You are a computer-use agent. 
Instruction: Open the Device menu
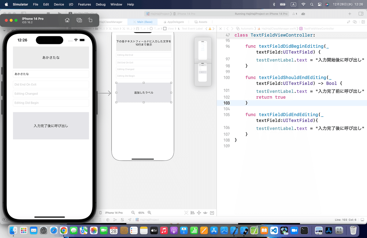click(59, 5)
